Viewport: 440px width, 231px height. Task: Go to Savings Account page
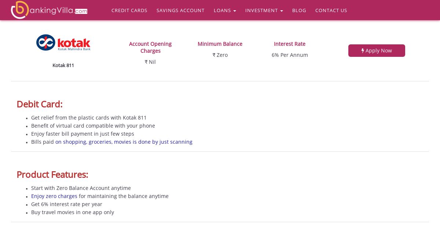[x=180, y=10]
